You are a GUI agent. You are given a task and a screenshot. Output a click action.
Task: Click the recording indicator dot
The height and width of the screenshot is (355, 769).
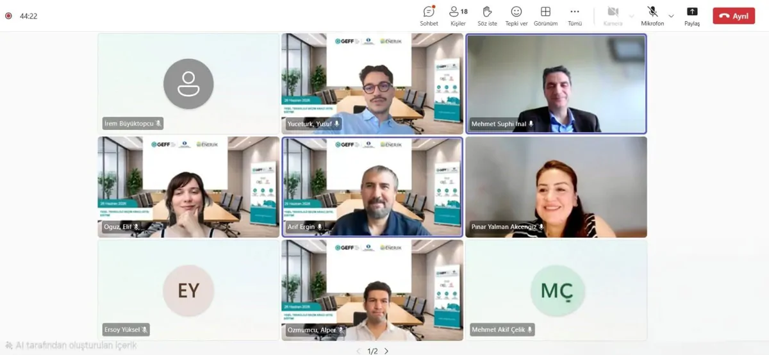[8, 16]
